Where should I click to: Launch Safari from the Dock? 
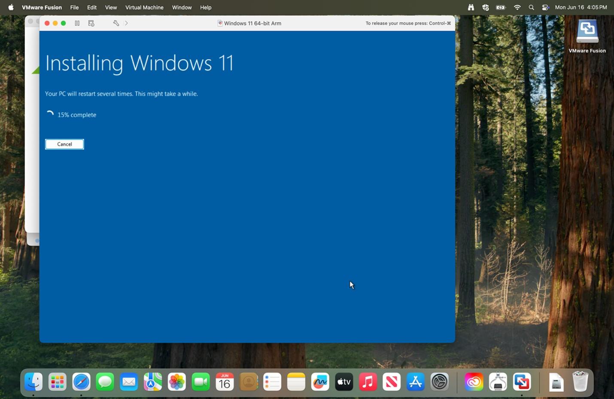pyautogui.click(x=81, y=381)
